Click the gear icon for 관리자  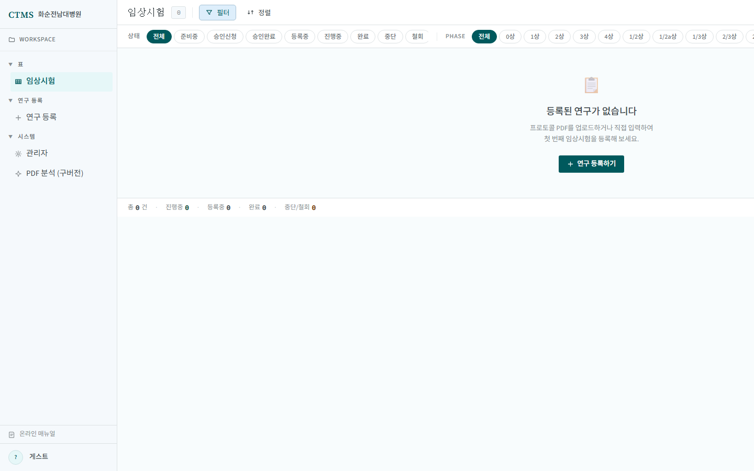click(18, 154)
